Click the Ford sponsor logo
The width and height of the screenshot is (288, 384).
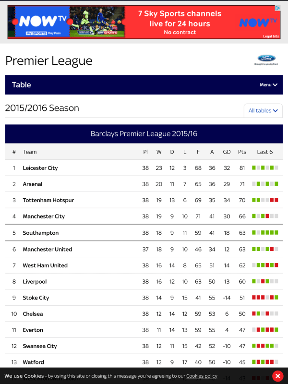(x=266, y=60)
